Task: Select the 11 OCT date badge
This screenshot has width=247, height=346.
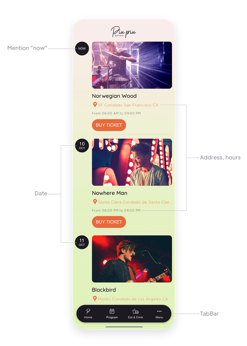Action: tap(82, 242)
